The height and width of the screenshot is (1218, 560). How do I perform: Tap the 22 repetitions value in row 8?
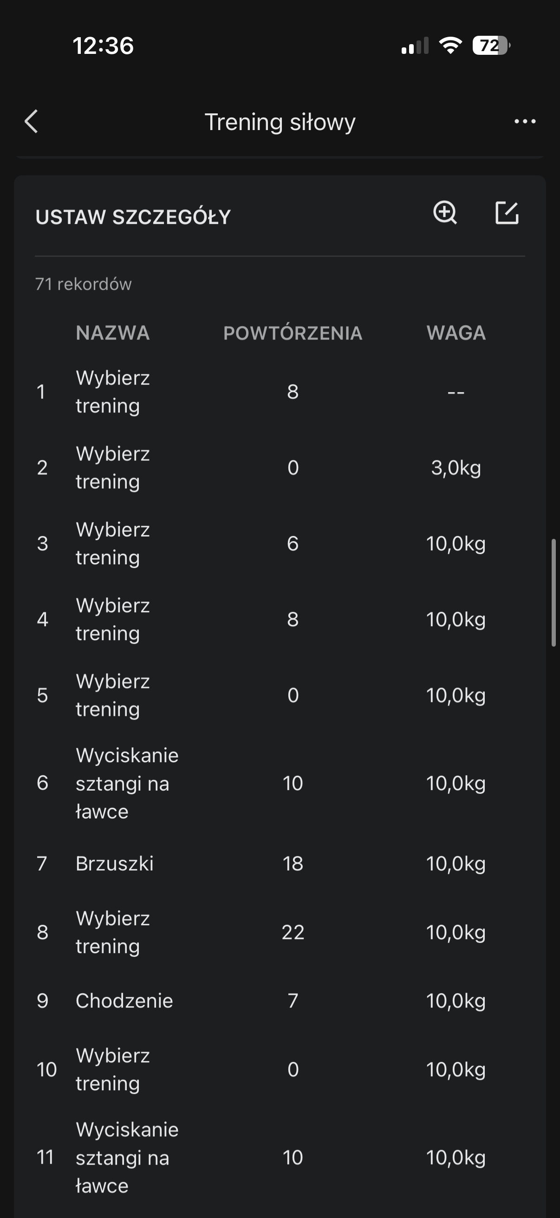click(x=293, y=932)
